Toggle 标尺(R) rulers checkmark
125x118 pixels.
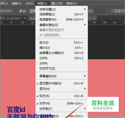[x=62, y=96]
